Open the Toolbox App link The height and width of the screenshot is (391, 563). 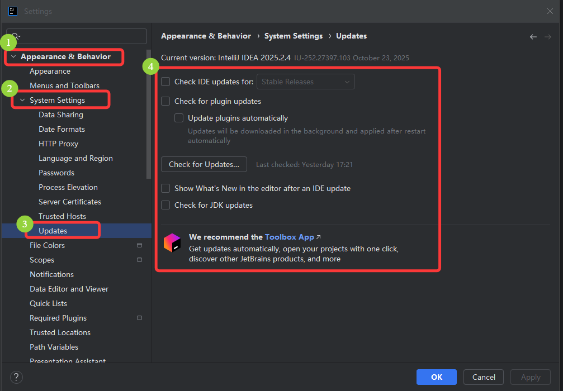[290, 237]
